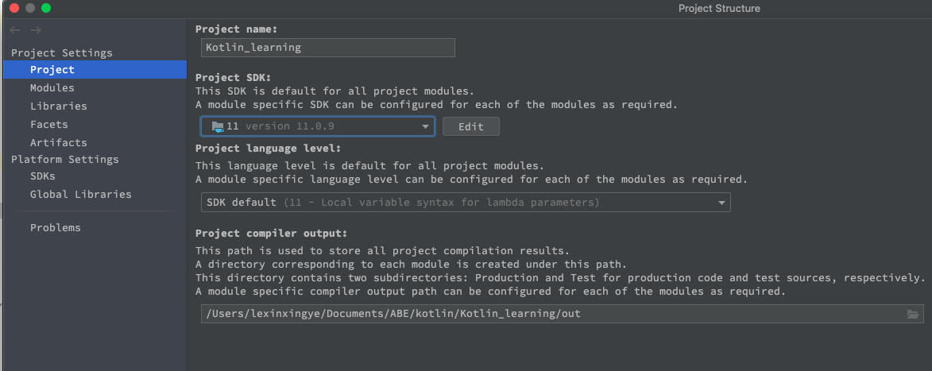Click the SDK folder icon in dropdown

[x=217, y=126]
